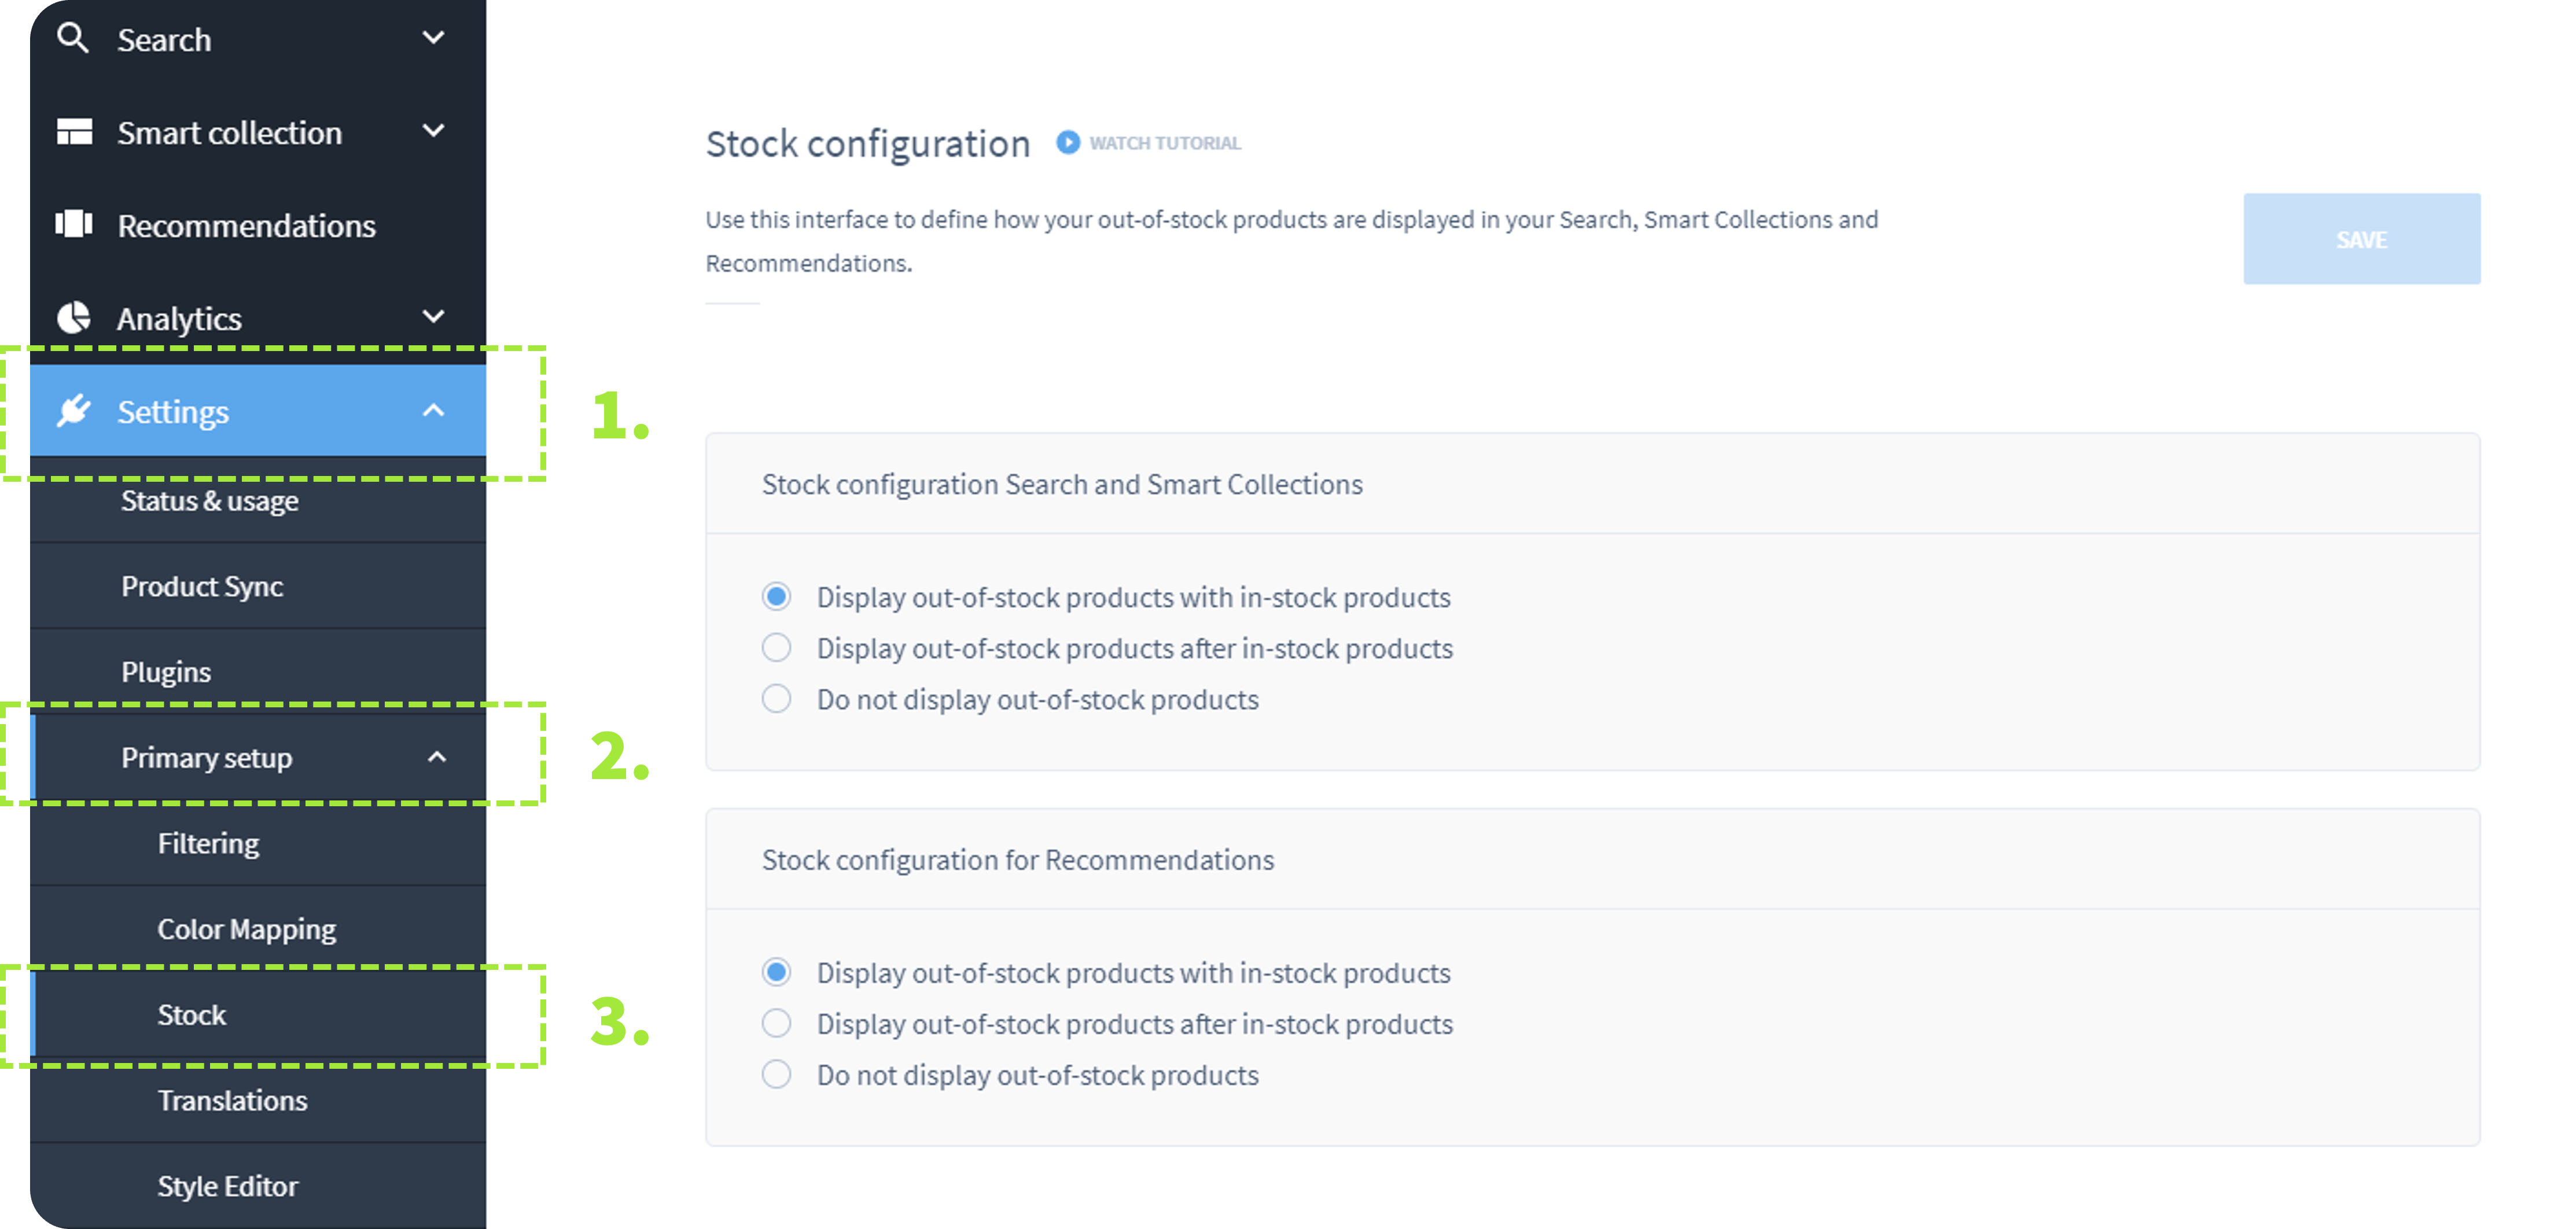The width and height of the screenshot is (2576, 1229).
Task: Click the Smart collection grid icon
Action: coord(74,132)
